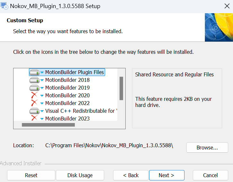Click the red X icon beside MotionBuilder 2023

(x=34, y=118)
